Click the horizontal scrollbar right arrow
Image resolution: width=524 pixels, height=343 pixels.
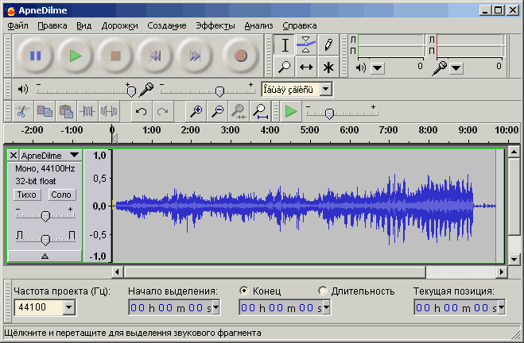click(501, 272)
